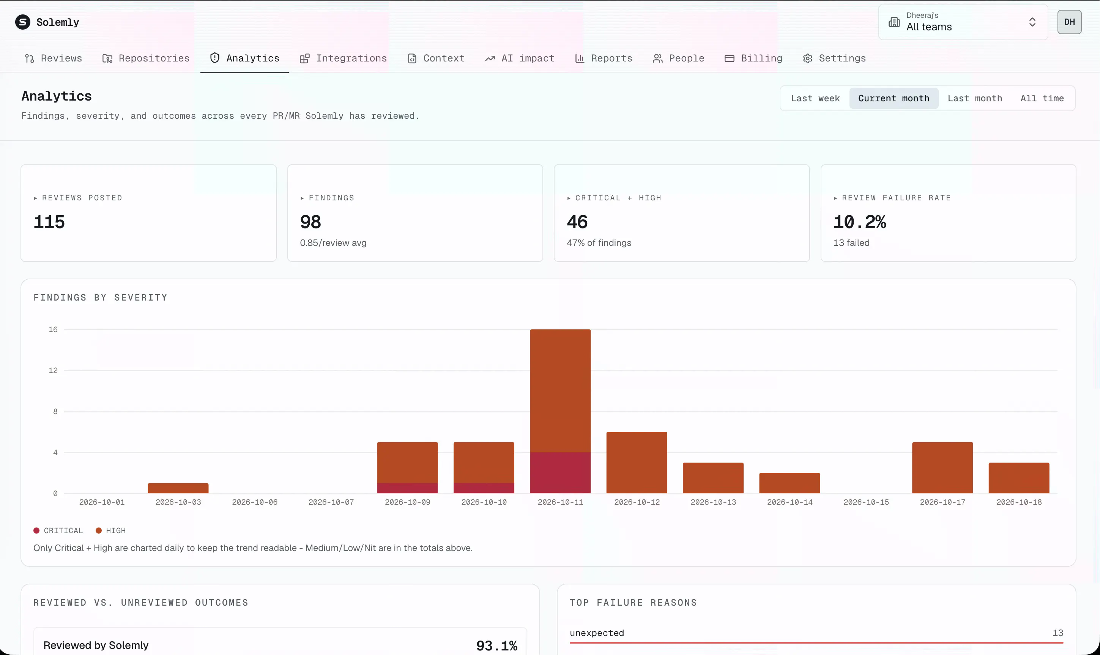This screenshot has width=1100, height=655.
Task: Go to the Reports tab
Action: pos(604,59)
